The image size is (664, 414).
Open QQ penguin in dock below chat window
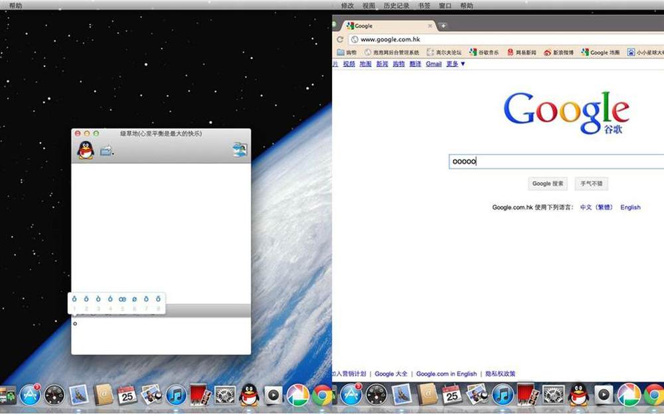click(x=250, y=395)
